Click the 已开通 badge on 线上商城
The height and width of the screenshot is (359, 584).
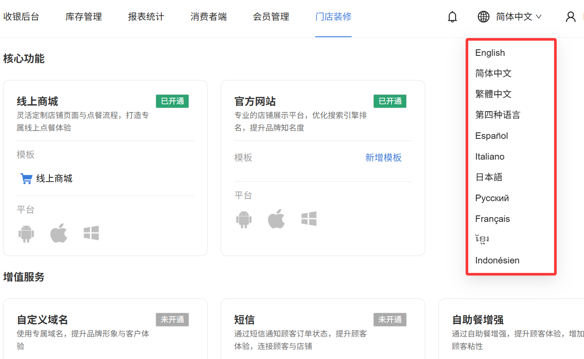(173, 101)
